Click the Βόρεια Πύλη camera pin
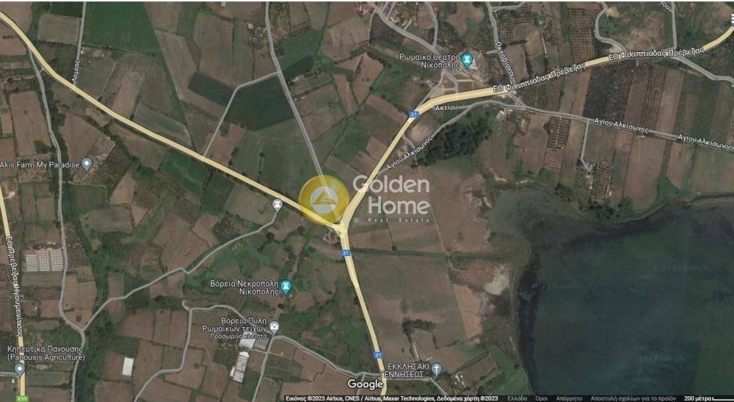The height and width of the screenshot is (402, 734). (x=274, y=326)
